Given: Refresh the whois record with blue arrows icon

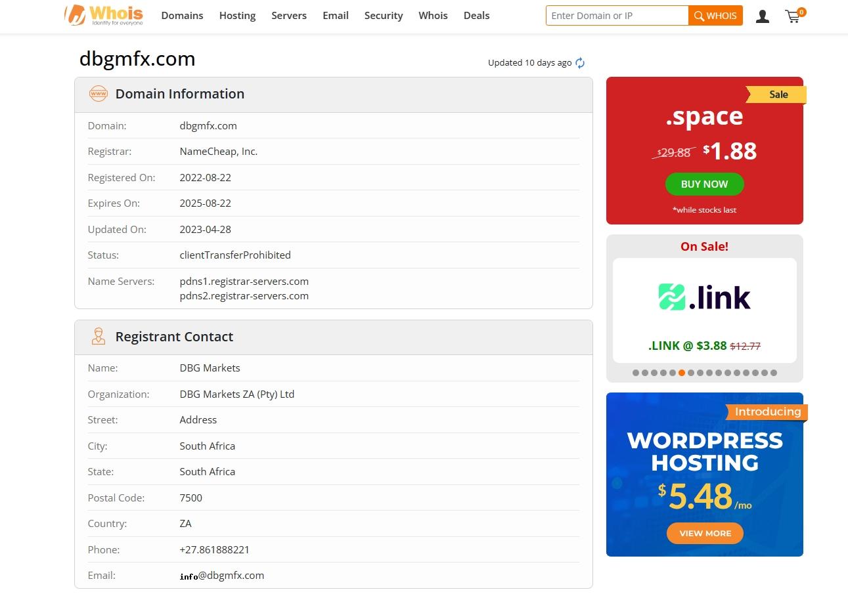Looking at the screenshot, I should click(580, 63).
